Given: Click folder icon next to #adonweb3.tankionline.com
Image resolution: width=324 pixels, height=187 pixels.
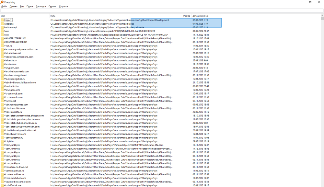Looking at the screenshot, I should pos(2,57).
